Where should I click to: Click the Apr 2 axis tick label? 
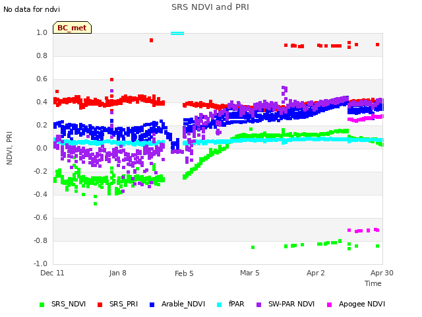[x=316, y=273]
